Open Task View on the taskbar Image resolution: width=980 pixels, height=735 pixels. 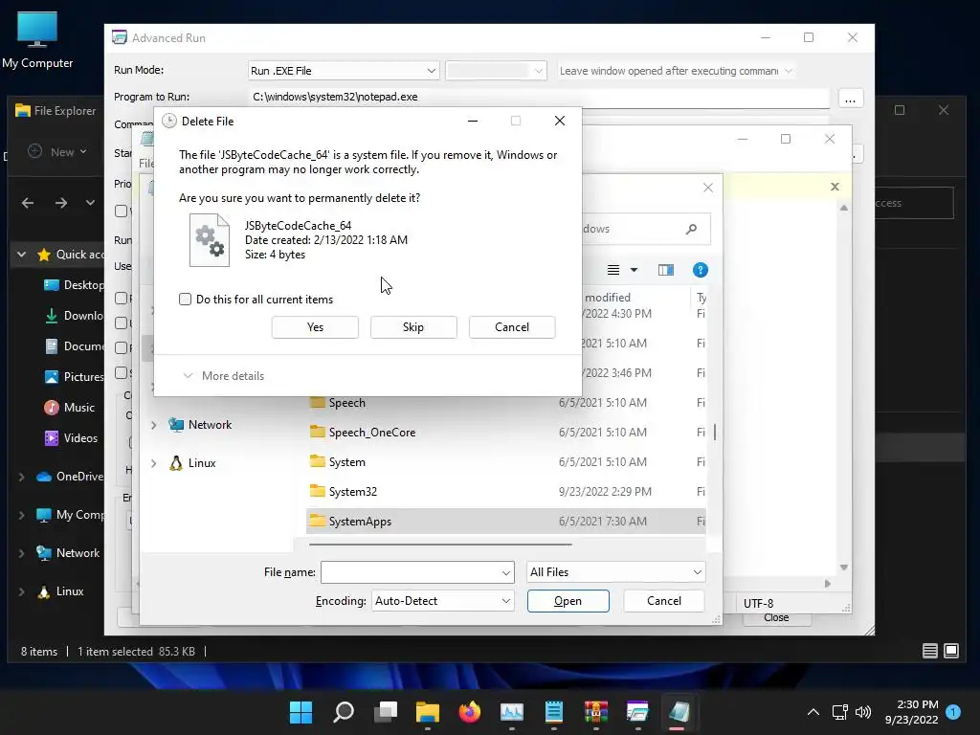(x=386, y=712)
